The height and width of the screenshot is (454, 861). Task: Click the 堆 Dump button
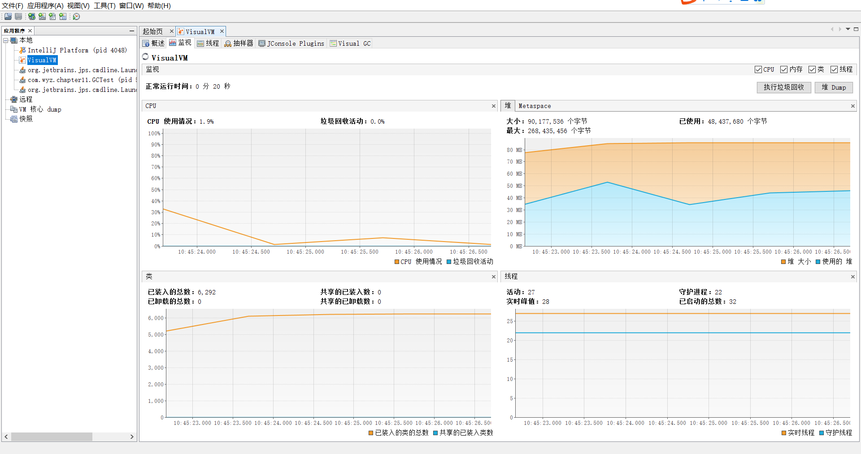834,87
